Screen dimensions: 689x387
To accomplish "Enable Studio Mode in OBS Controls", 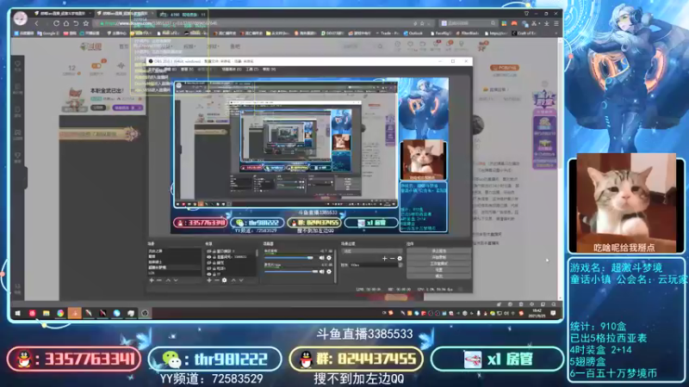I will pos(439,264).
